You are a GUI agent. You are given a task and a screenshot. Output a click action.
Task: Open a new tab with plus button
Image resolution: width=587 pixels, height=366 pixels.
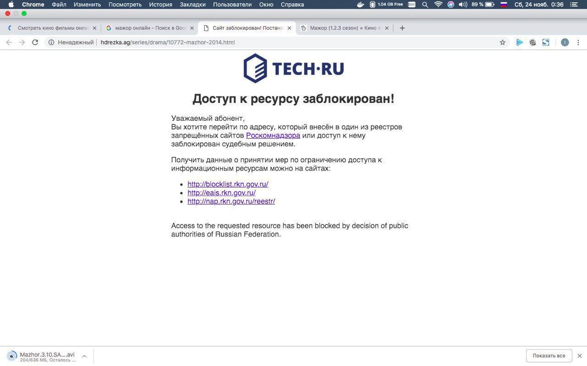coord(402,28)
